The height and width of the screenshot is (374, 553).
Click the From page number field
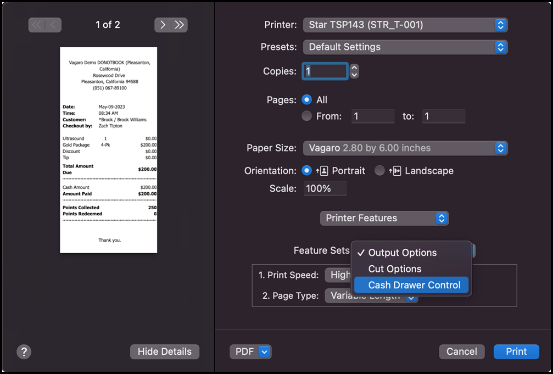pos(373,116)
